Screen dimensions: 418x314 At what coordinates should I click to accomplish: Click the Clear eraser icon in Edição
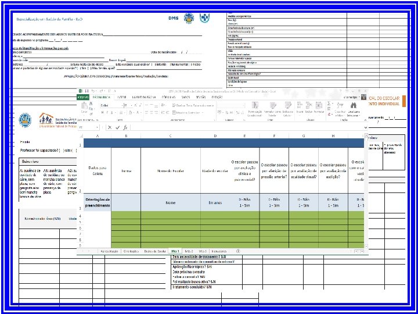pyautogui.click(x=329, y=115)
